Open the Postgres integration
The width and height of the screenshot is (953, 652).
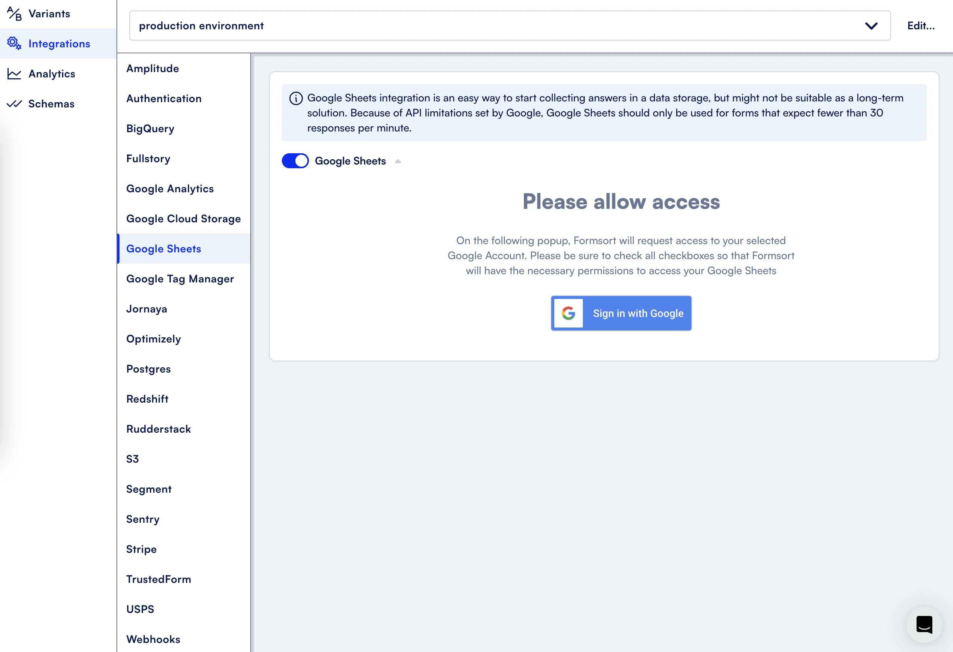pyautogui.click(x=184, y=369)
